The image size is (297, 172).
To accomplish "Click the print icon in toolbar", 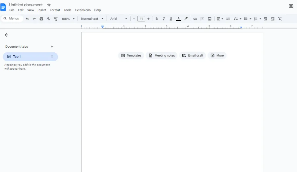I will pyautogui.click(x=42, y=19).
